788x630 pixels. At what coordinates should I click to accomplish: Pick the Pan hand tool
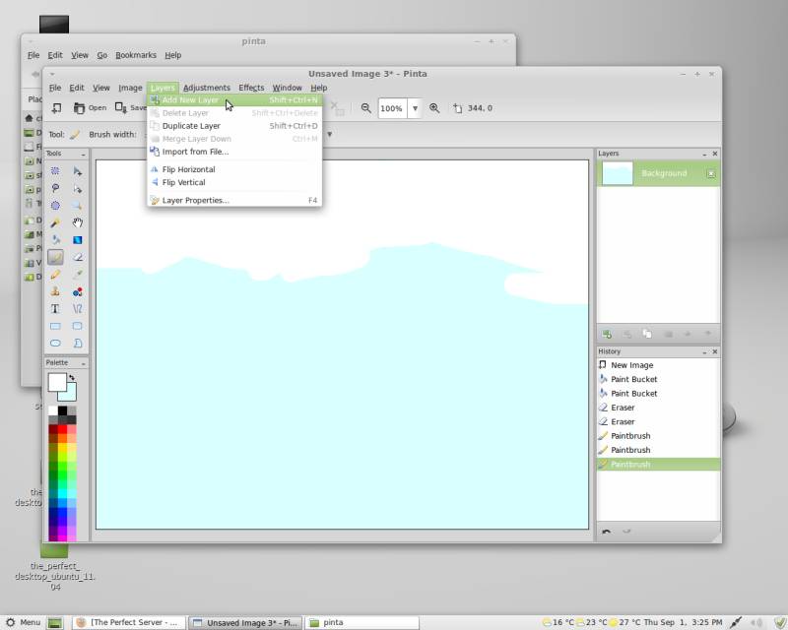point(77,222)
